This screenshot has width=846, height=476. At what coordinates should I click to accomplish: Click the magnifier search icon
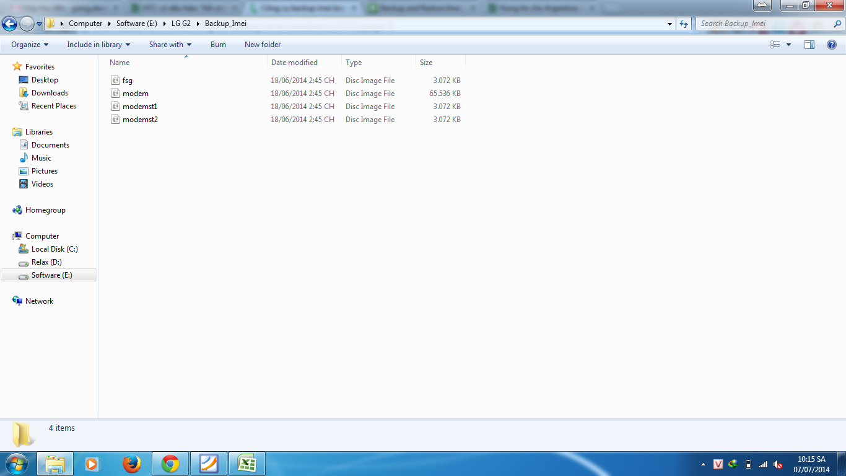point(837,24)
